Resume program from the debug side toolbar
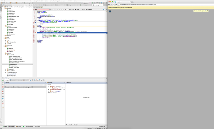 pyautogui.click(x=3, y=83)
